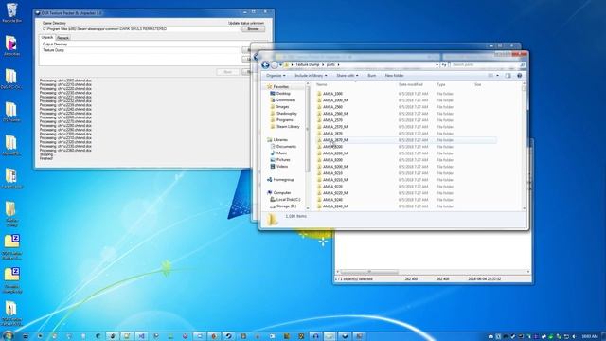
Task: Select Music library
Action: click(282, 153)
